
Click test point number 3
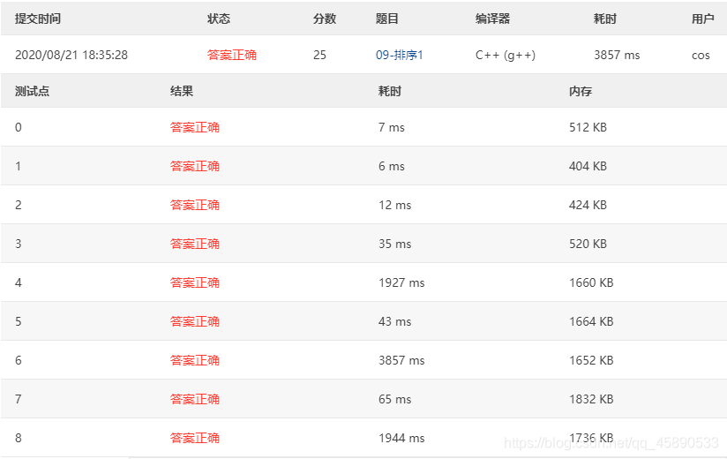point(18,245)
